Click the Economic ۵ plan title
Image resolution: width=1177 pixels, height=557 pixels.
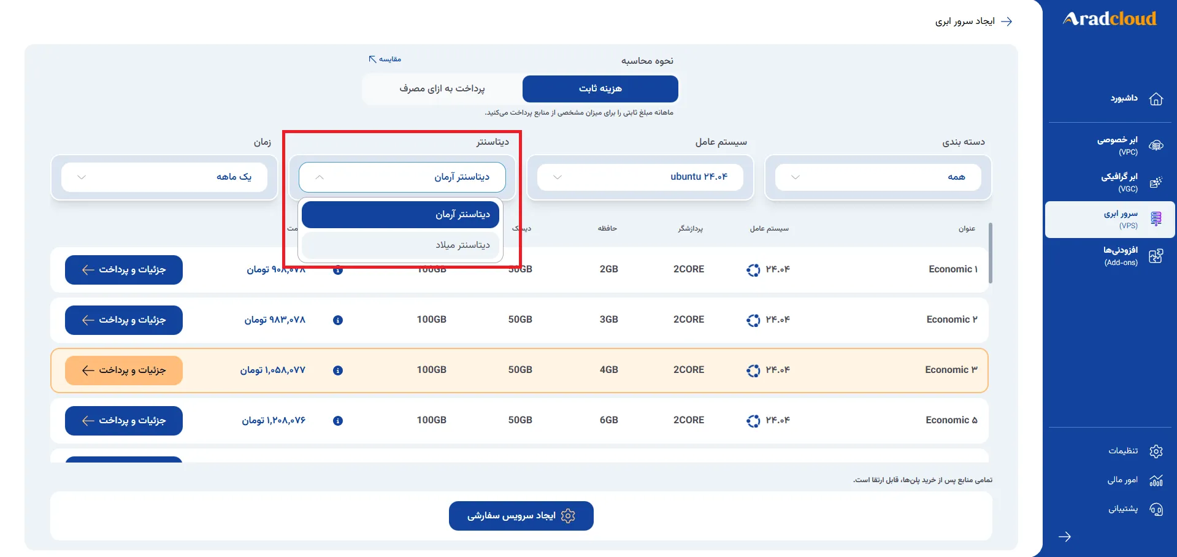click(x=951, y=420)
